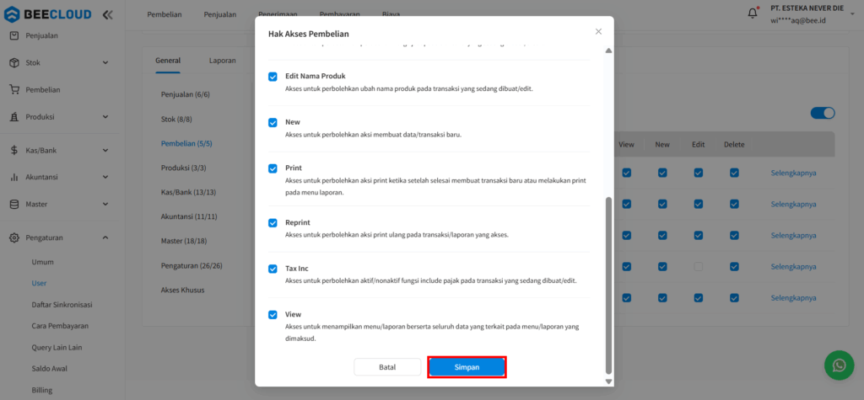The width and height of the screenshot is (864, 400).
Task: Collapse the Pengaturan sidebar menu chevron
Action: (105, 238)
